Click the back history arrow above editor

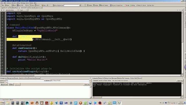click(1, 10)
